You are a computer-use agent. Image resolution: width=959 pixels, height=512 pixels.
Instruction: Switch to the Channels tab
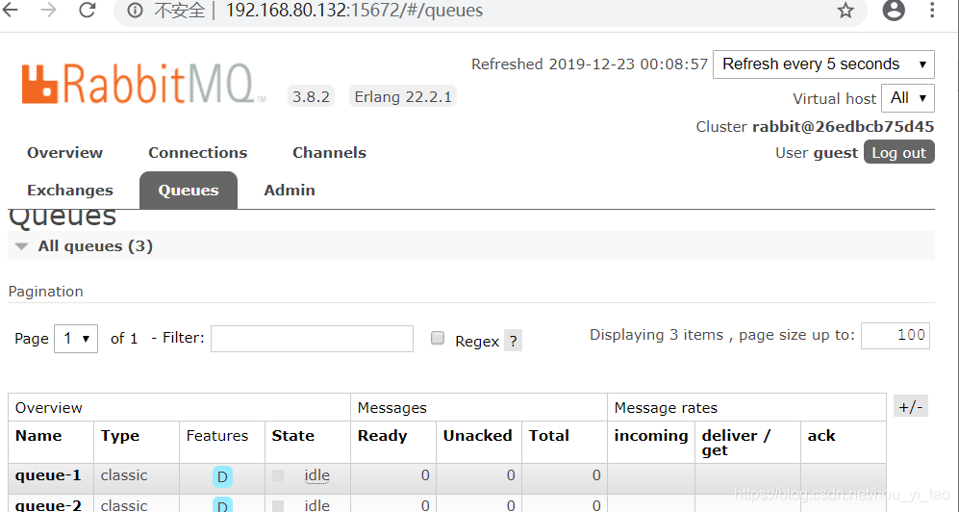tap(329, 152)
